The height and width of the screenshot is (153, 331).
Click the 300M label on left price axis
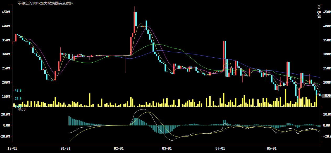tap(6, 54)
